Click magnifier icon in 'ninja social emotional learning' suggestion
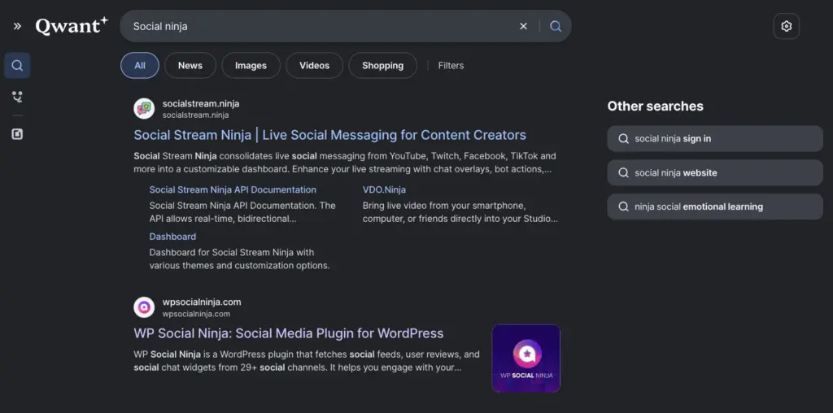The image size is (833, 413). pos(624,206)
